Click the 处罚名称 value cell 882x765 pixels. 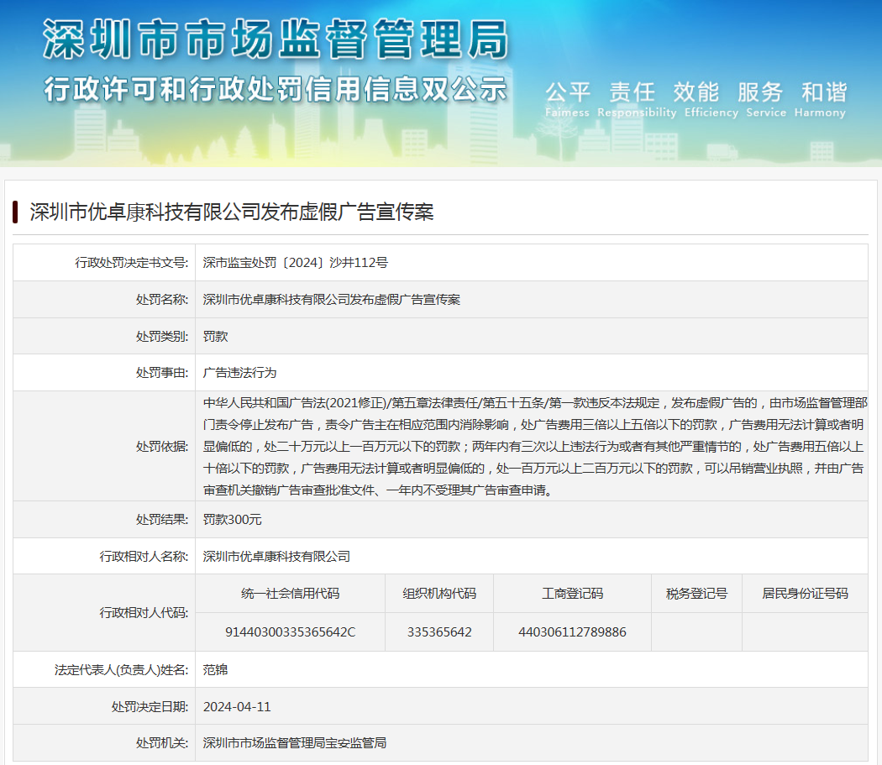point(332,300)
